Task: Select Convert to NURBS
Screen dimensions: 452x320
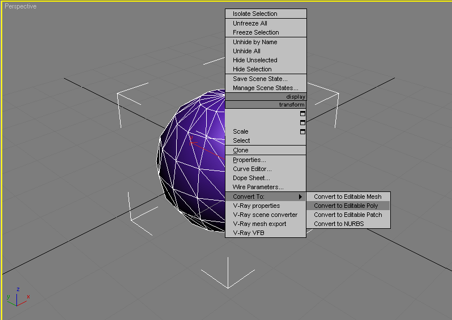Action: tap(348, 224)
